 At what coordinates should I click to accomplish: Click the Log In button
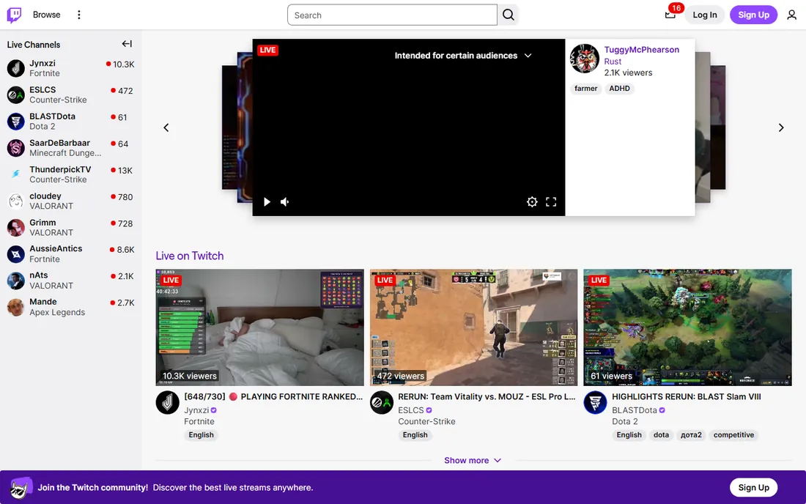705,15
